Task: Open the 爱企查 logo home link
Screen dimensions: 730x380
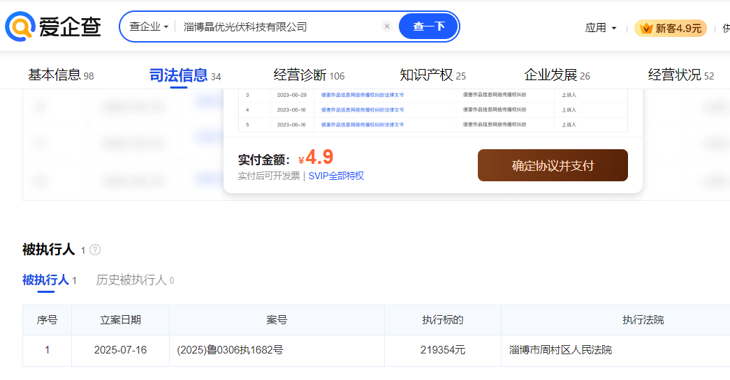Action: pos(53,26)
